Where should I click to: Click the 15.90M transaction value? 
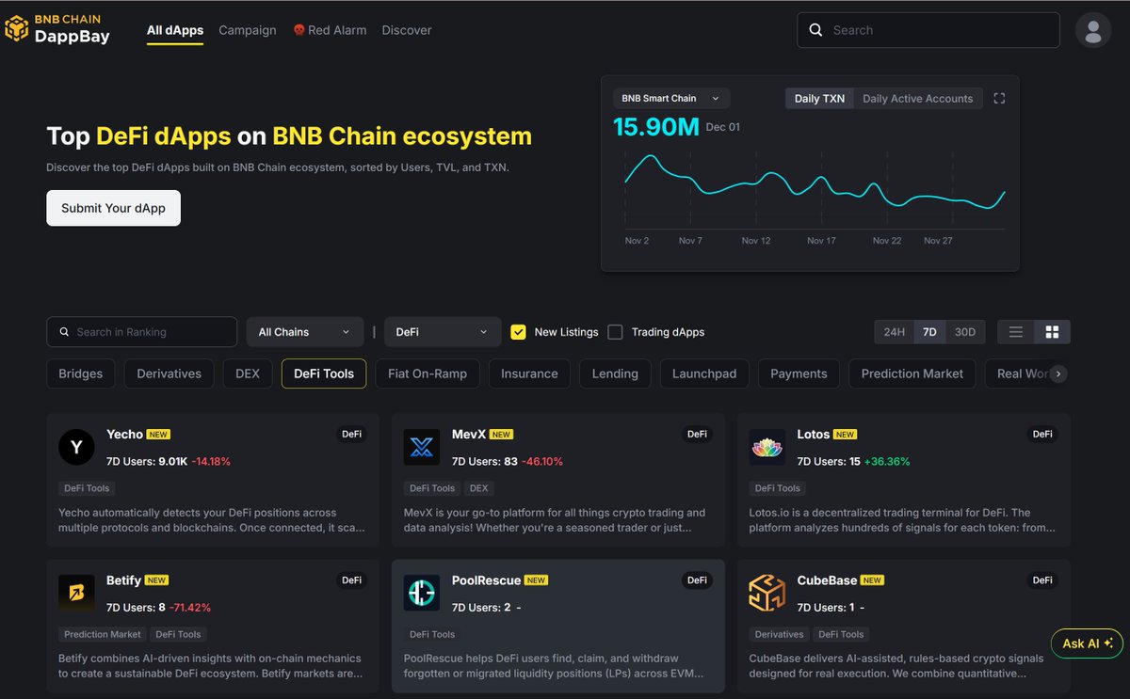coord(656,127)
